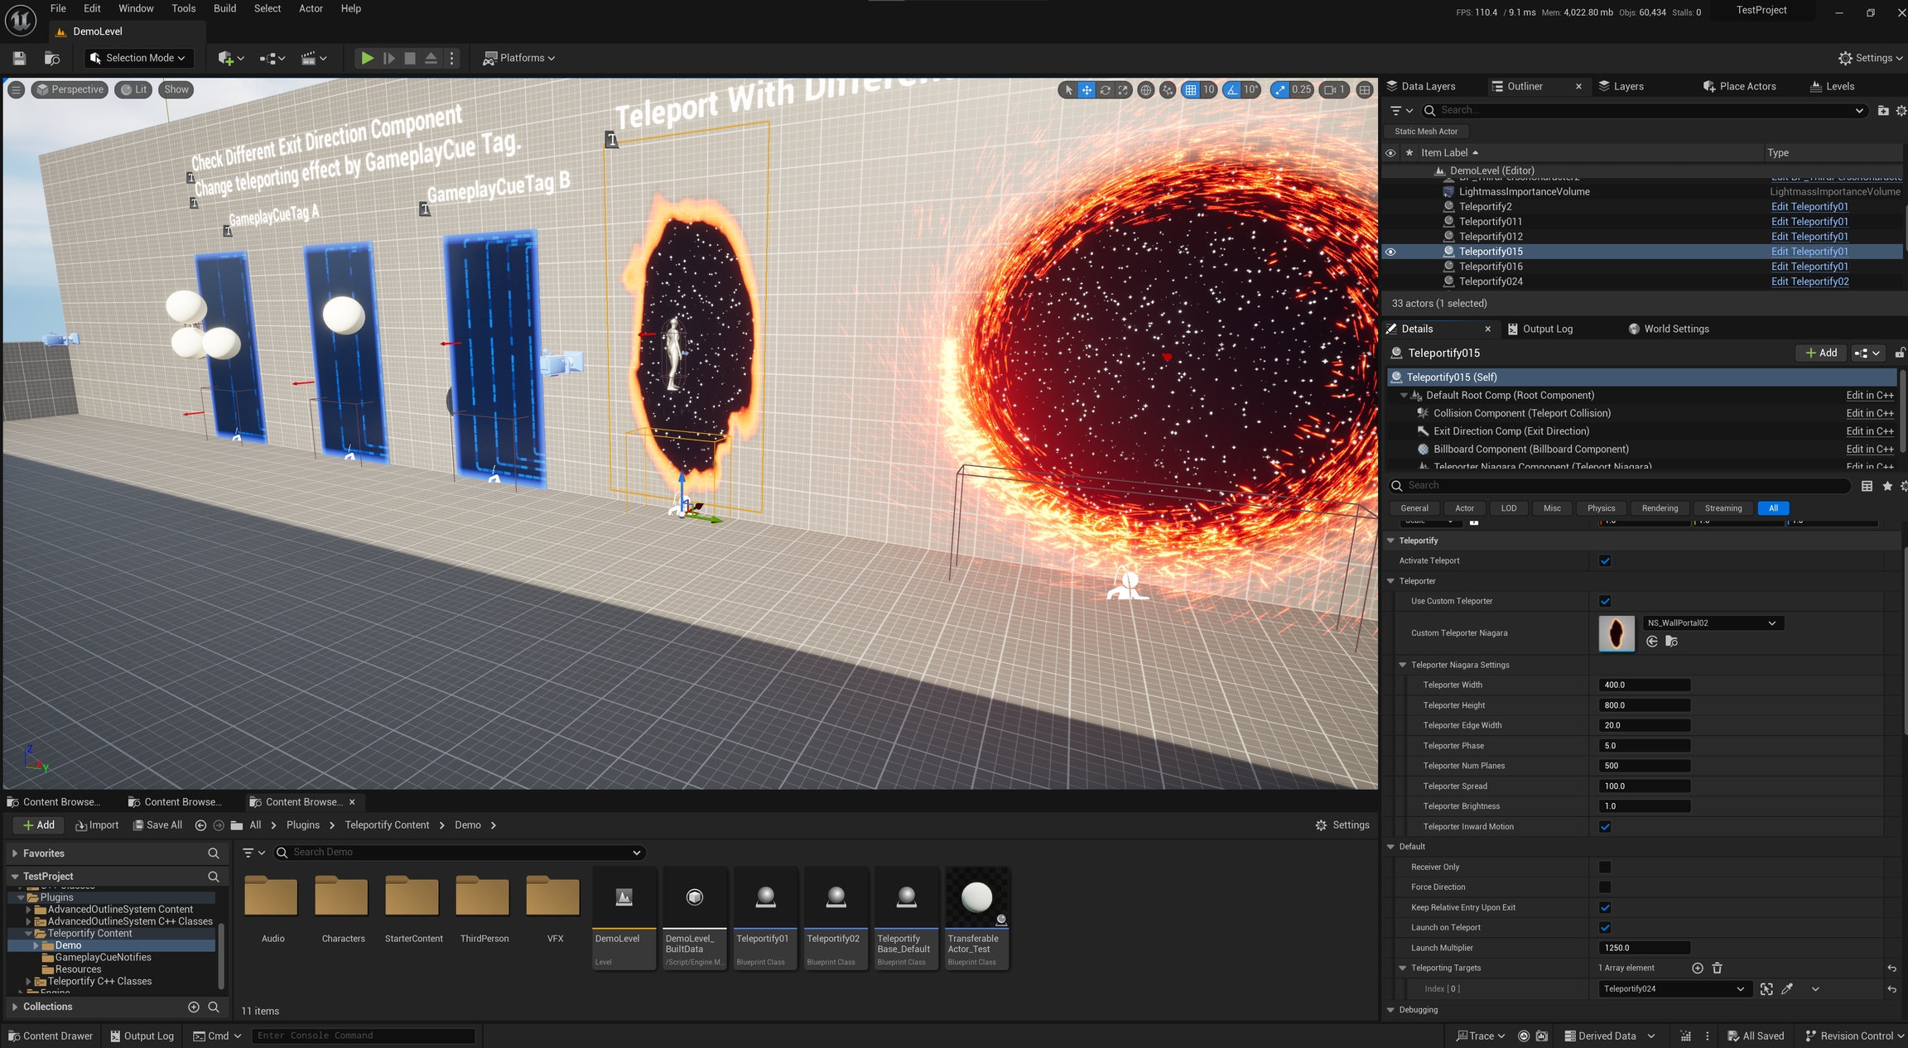
Task: Click the Play level button
Action: tap(367, 58)
